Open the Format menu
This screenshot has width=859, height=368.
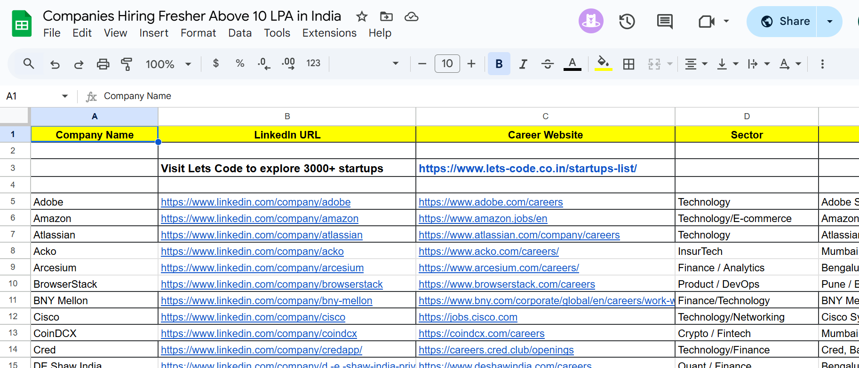pos(199,33)
